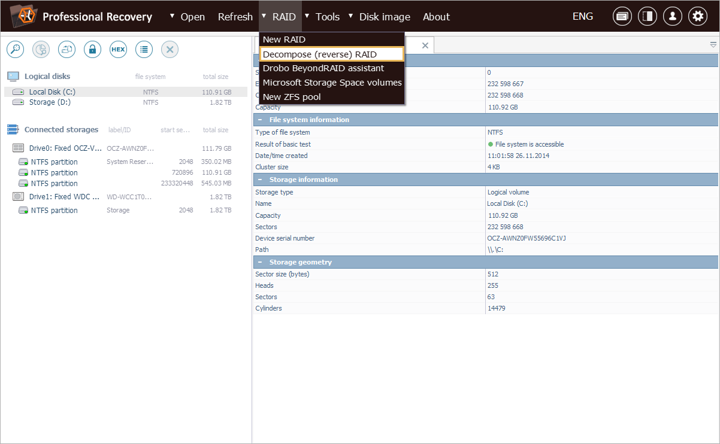The width and height of the screenshot is (720, 444).
Task: Select Drive0: Fixed OCZ-V... storage
Action: pyautogui.click(x=126, y=148)
